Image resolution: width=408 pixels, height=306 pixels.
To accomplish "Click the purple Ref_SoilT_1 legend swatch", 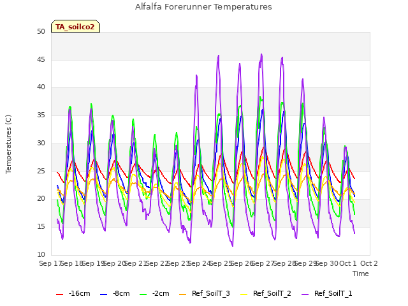I will click(x=305, y=295).
